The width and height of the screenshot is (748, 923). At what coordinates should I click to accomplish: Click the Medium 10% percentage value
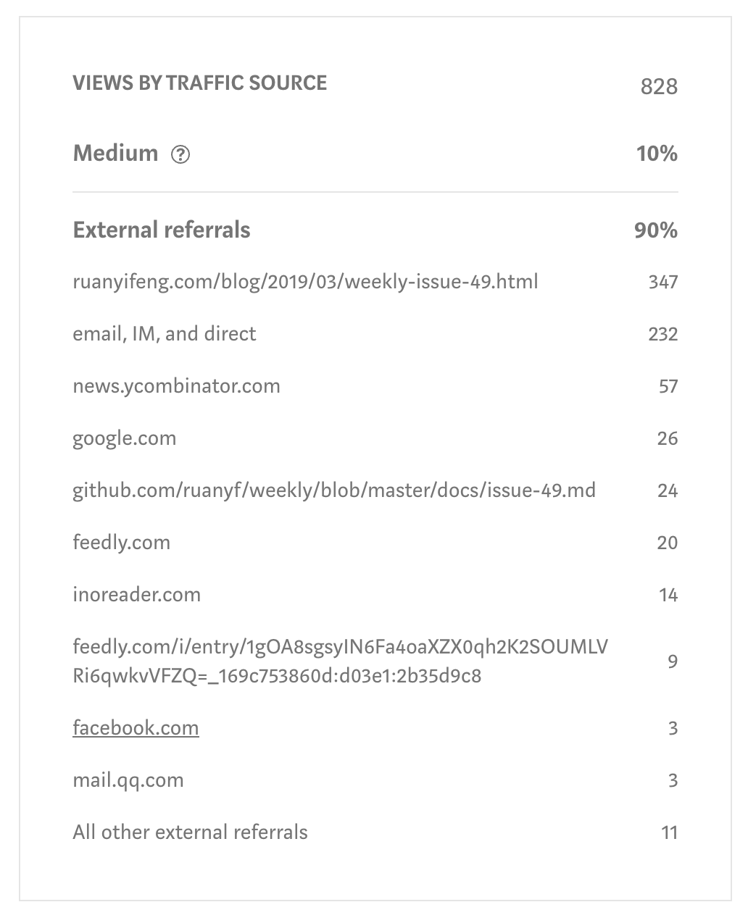pos(657,154)
